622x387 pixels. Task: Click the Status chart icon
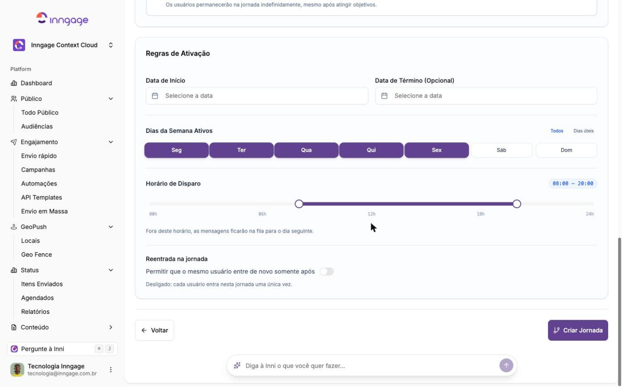(14, 270)
